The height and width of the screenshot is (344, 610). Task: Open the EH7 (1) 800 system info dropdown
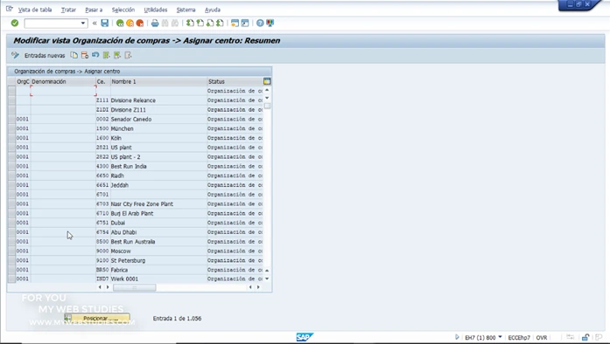[x=500, y=337]
